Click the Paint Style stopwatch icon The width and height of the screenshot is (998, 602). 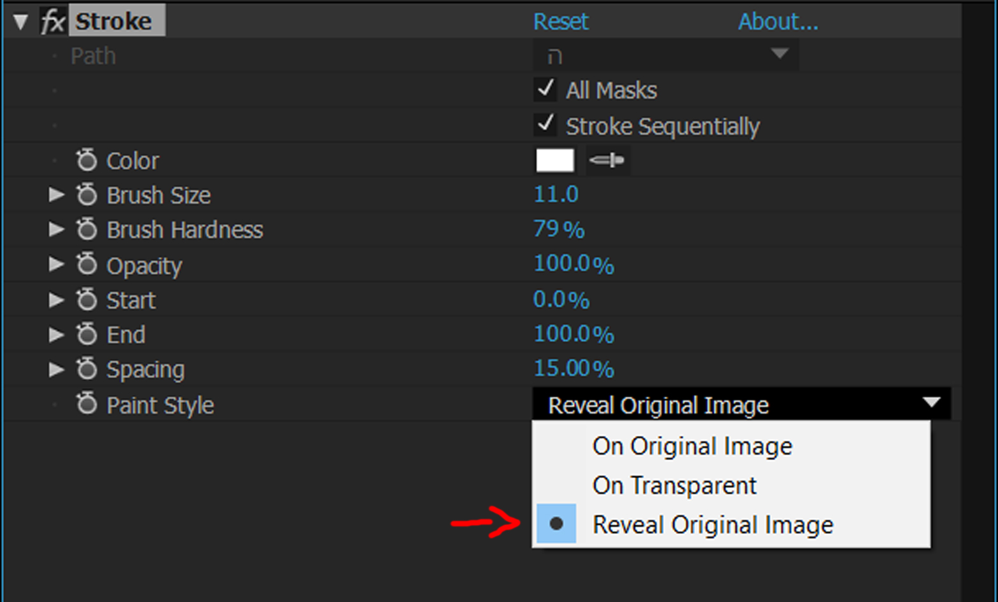pos(87,403)
